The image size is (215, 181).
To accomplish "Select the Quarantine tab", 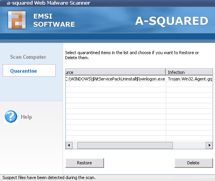I will (x=29, y=70).
